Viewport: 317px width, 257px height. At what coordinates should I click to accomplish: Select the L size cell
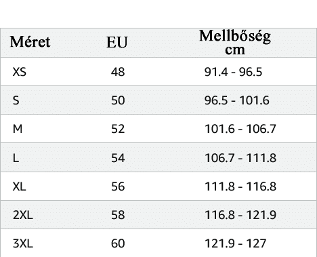coord(16,158)
